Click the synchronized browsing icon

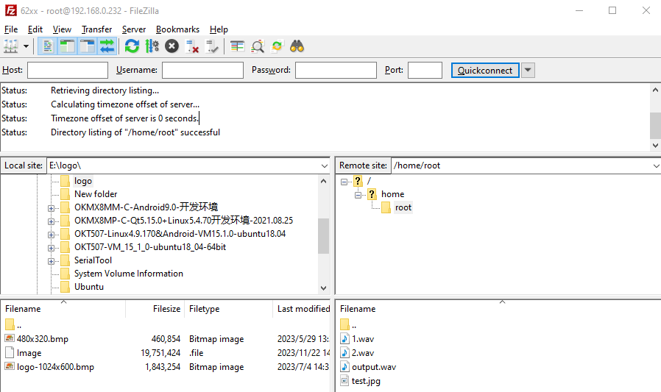278,46
